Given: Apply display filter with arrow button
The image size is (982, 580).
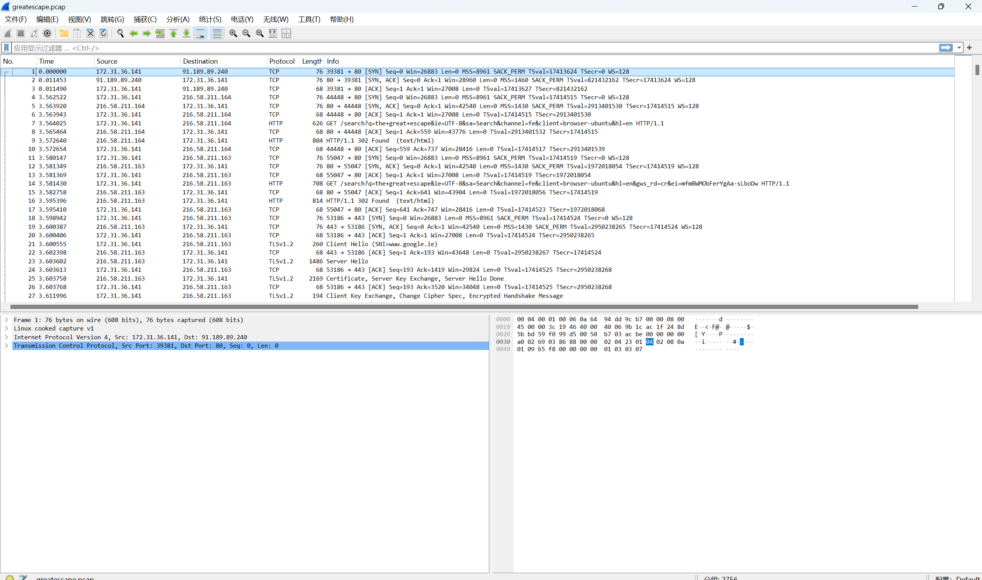Looking at the screenshot, I should [x=946, y=48].
